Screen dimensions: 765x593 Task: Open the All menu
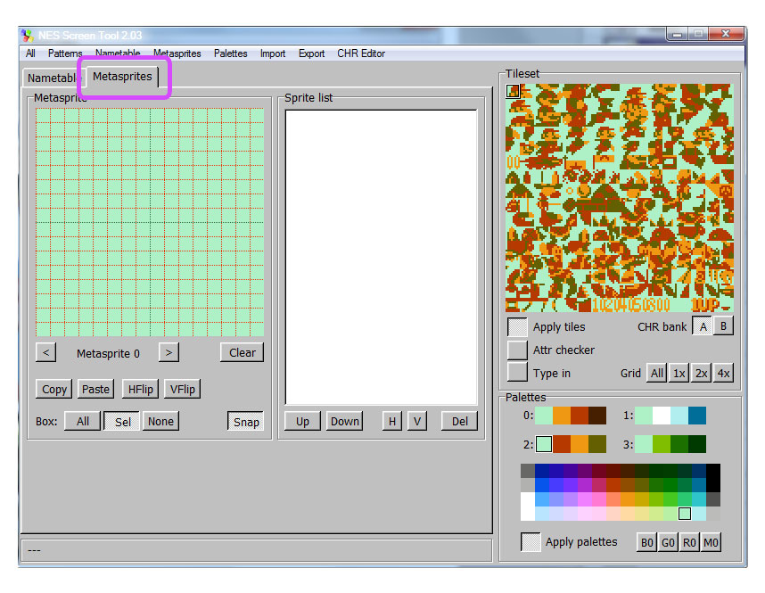point(30,54)
